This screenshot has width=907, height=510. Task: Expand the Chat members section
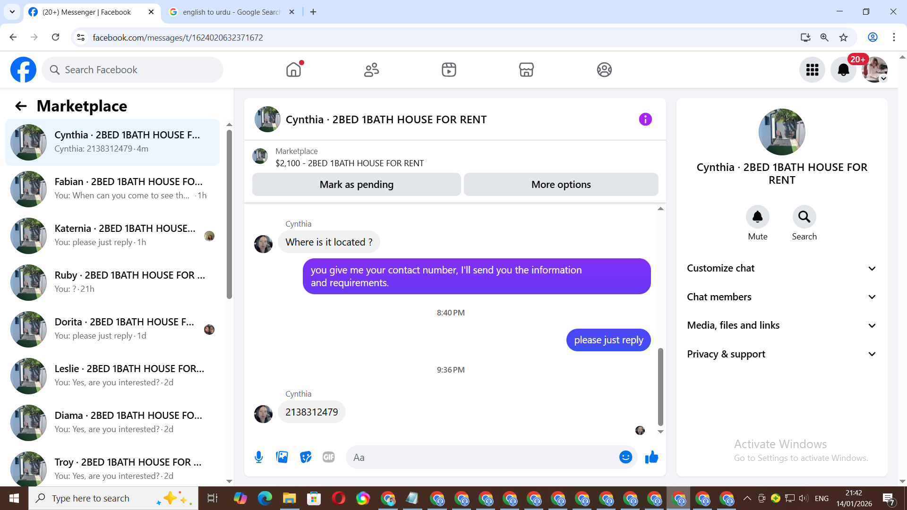(x=781, y=297)
